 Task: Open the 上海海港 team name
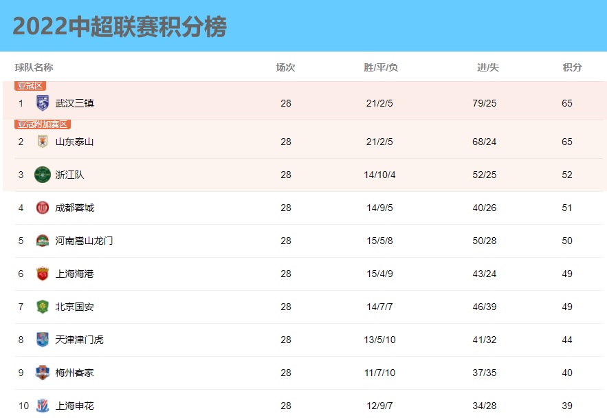coord(74,274)
